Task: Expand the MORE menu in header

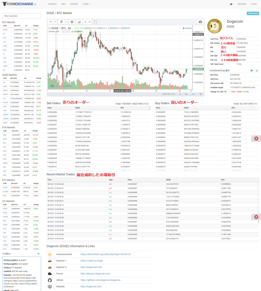Action: pyautogui.click(x=86, y=4)
